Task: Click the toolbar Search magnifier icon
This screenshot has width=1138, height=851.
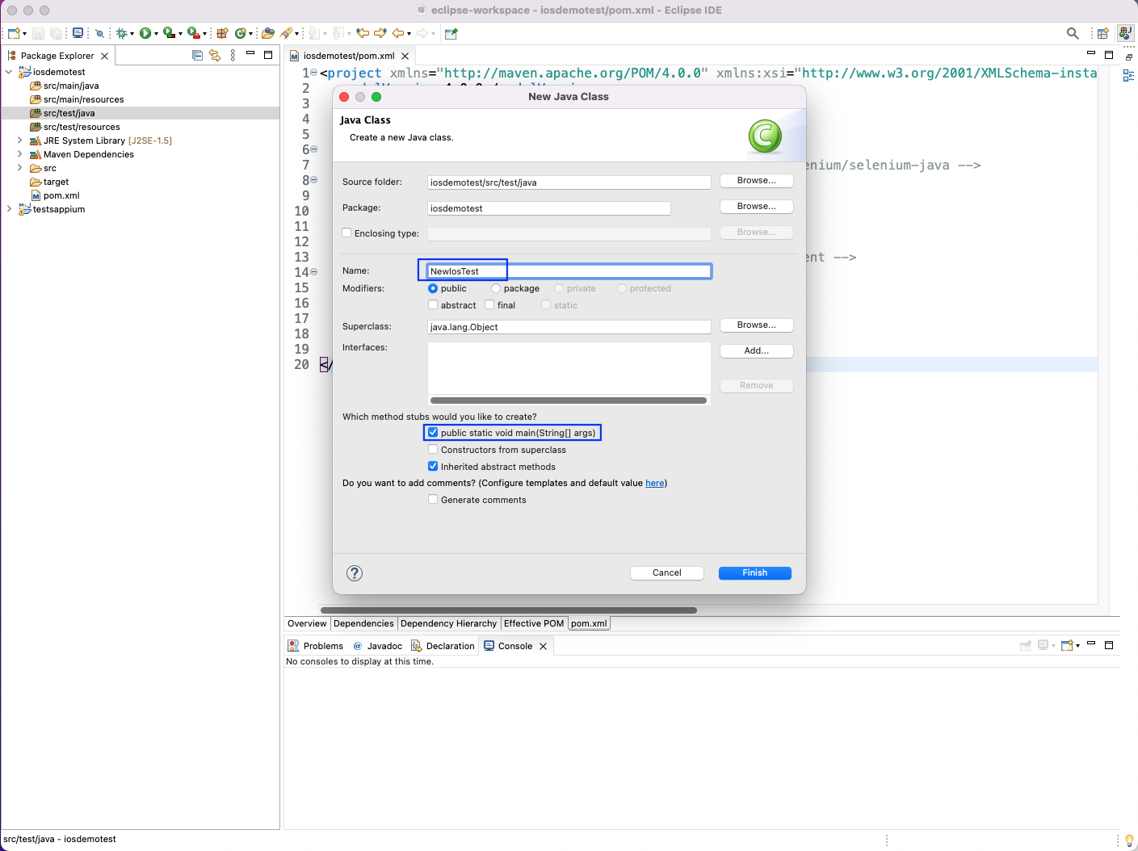Action: 1072,33
